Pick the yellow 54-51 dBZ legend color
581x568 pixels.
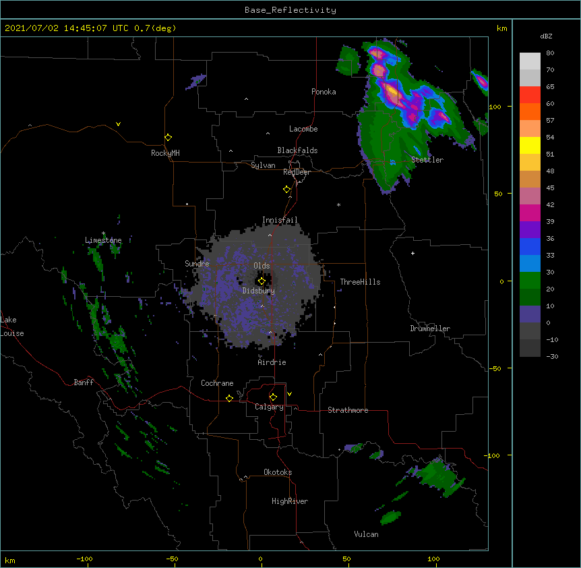(530, 145)
